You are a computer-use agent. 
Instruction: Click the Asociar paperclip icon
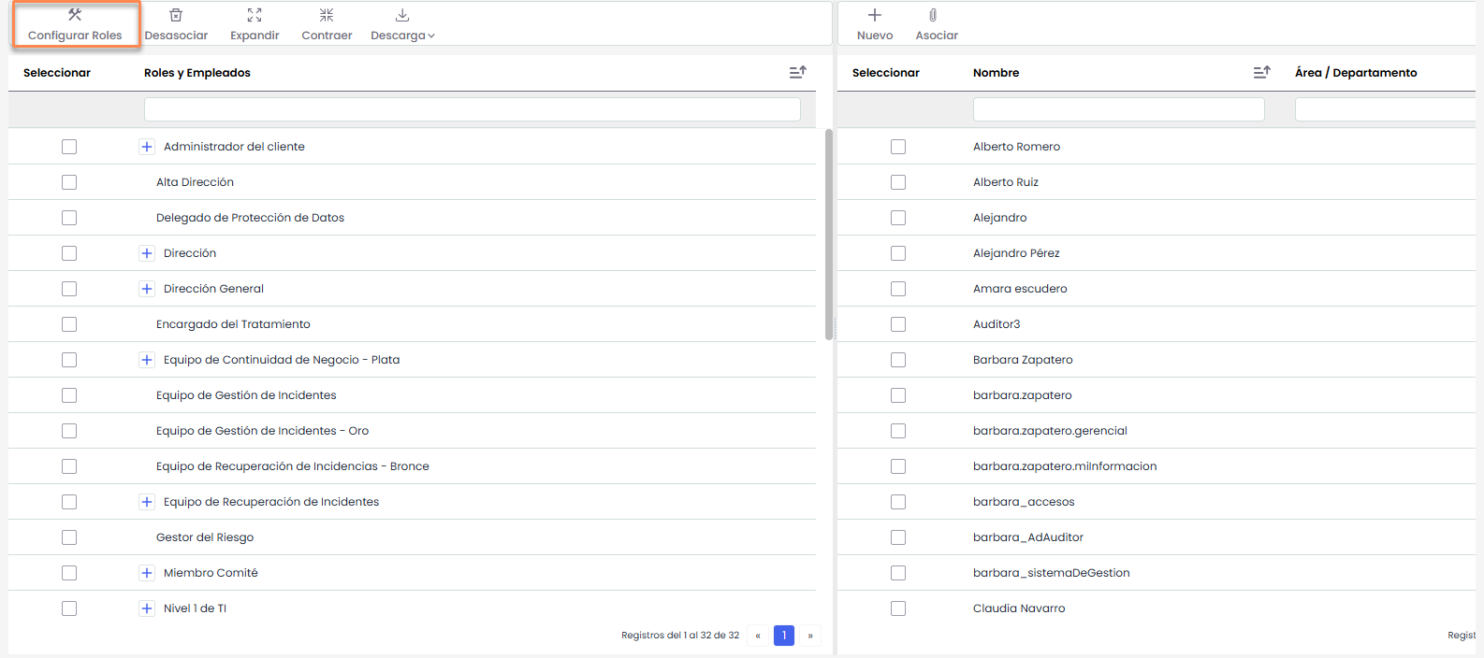pyautogui.click(x=933, y=15)
